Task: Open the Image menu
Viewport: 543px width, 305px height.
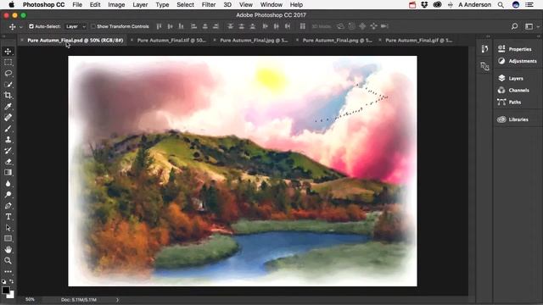Action: [116, 4]
